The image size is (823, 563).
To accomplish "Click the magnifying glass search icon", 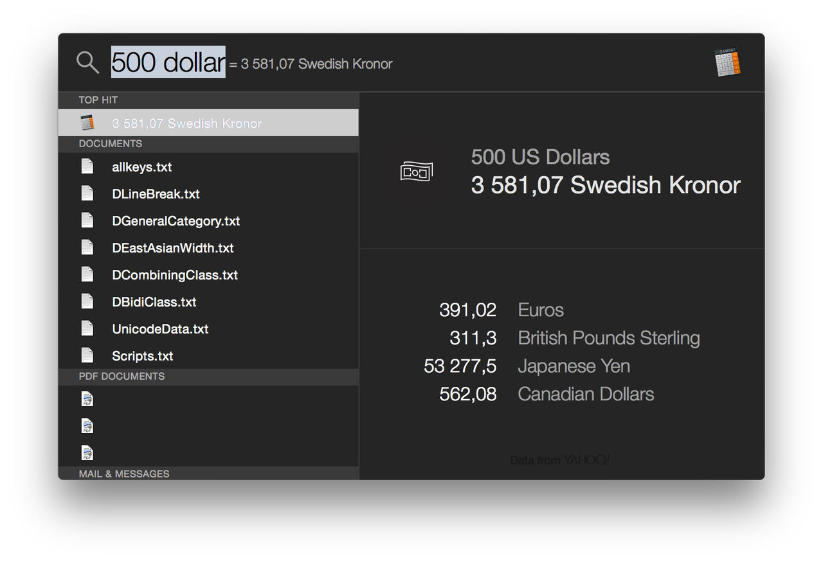I will coord(87,63).
